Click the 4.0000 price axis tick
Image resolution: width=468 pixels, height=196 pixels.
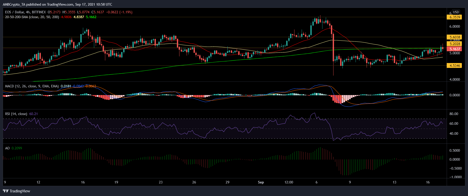(x=455, y=80)
